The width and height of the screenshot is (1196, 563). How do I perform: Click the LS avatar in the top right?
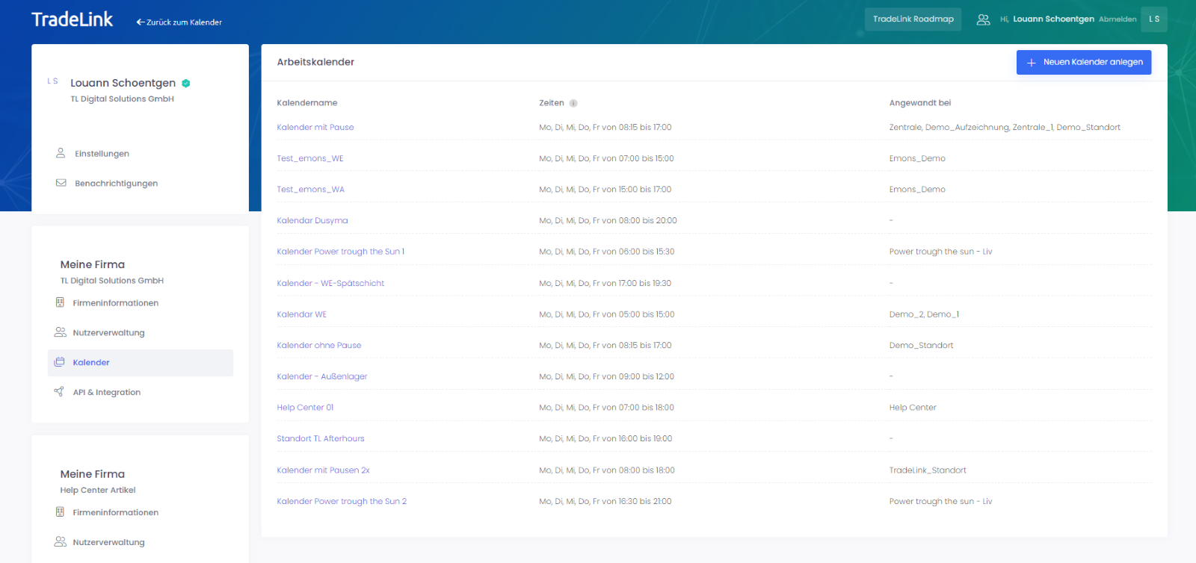(1153, 19)
